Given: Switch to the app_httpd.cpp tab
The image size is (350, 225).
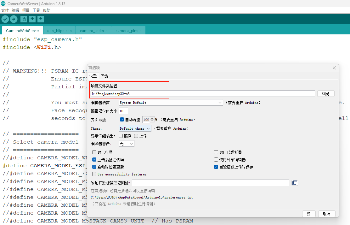Looking at the screenshot, I should tap(59, 31).
